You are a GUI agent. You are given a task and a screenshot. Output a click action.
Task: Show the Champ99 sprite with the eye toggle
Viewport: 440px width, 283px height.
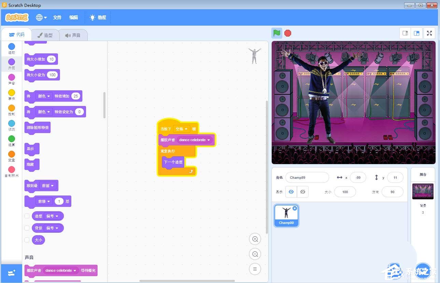coord(291,192)
